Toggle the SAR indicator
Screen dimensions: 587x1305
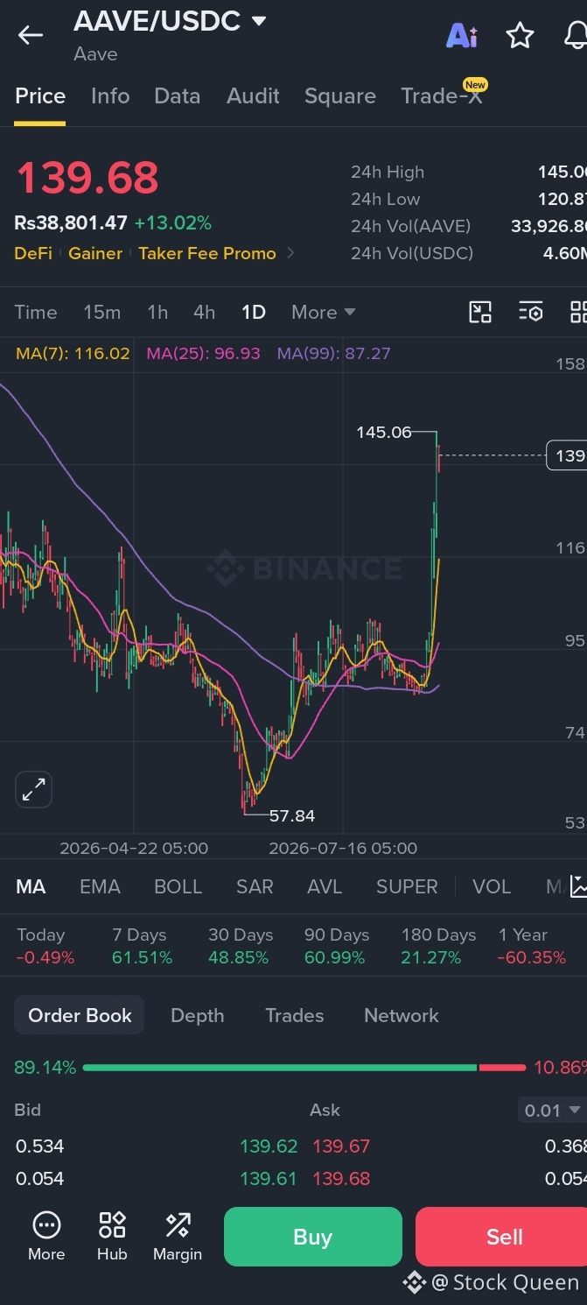coord(255,886)
